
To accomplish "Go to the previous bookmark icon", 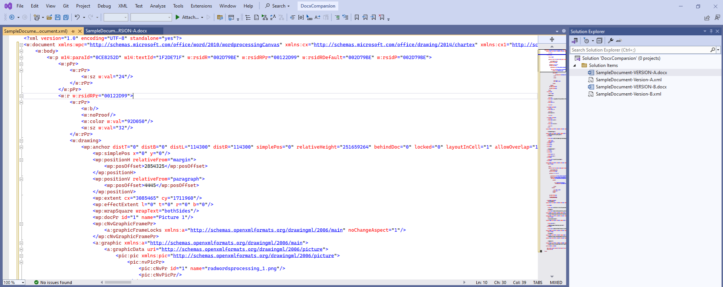I will pos(365,17).
